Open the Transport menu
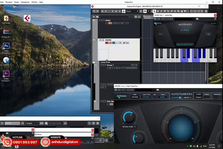Image resolution: width=223 pixels, height=149 pixels. point(9,2)
